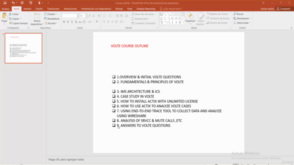Click the Nueva diapositiva icon

(37, 16)
